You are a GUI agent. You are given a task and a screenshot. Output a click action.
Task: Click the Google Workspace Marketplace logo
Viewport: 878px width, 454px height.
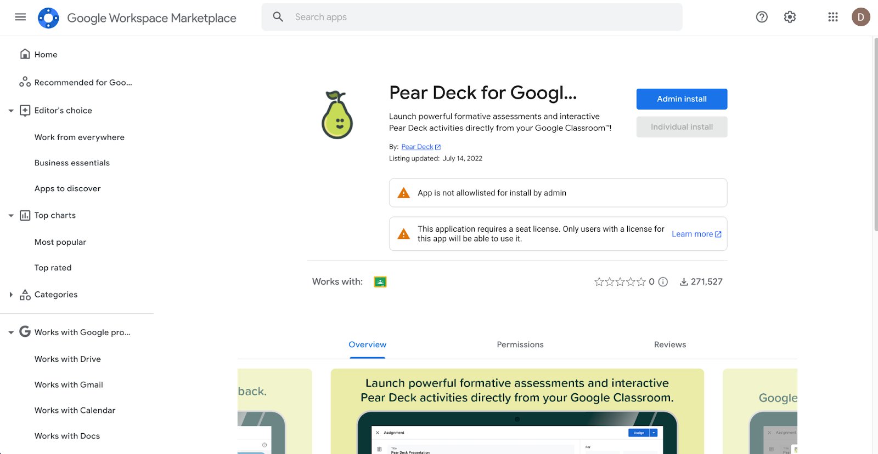(48, 18)
